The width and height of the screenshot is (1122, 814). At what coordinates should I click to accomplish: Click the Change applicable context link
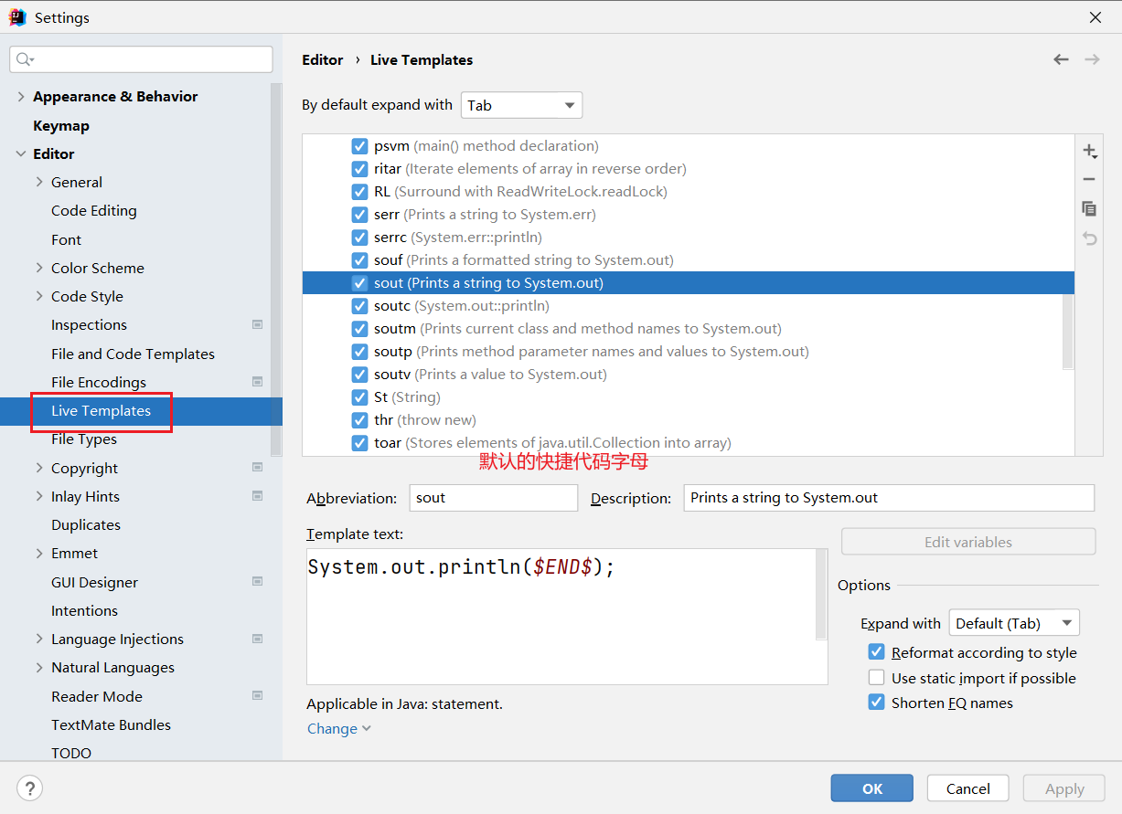click(338, 728)
